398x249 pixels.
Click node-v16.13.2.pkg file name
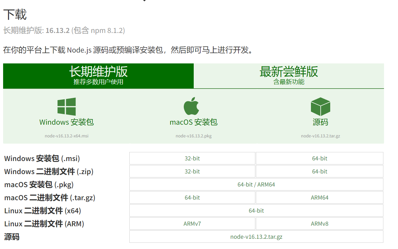[x=193, y=136]
